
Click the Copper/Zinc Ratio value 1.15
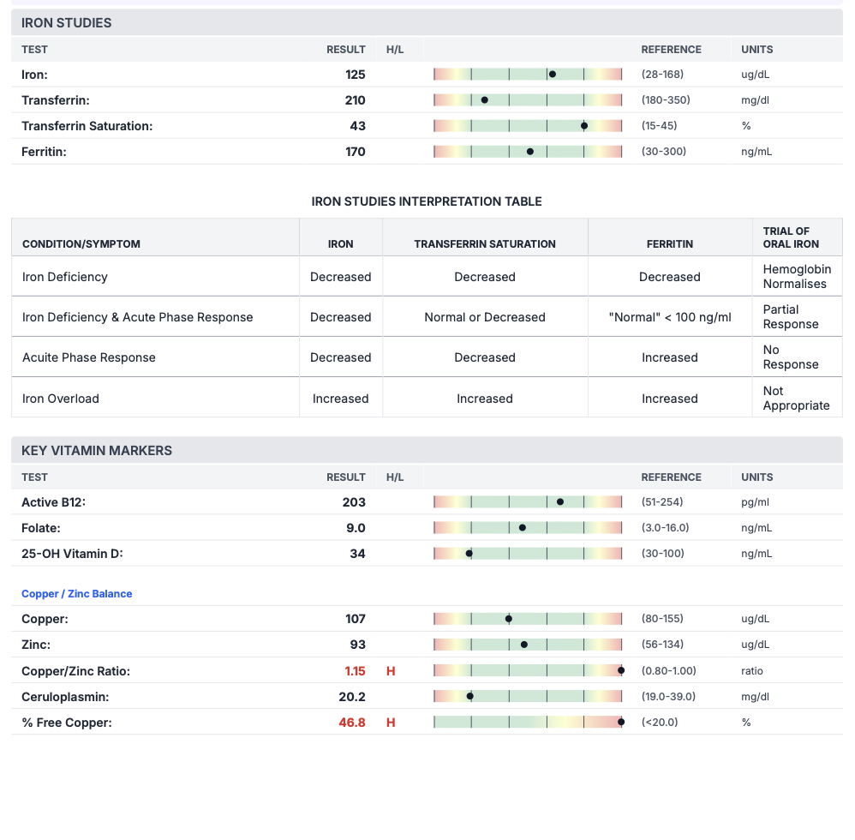click(x=355, y=671)
